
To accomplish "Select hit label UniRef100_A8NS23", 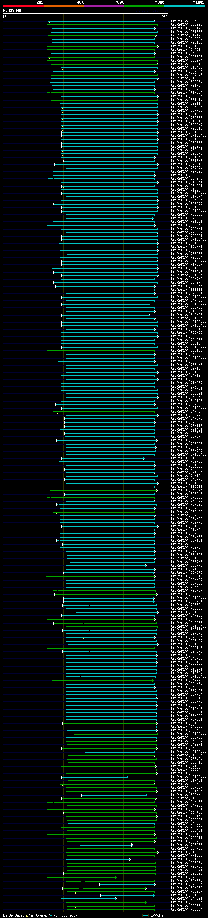I will 187,505.
